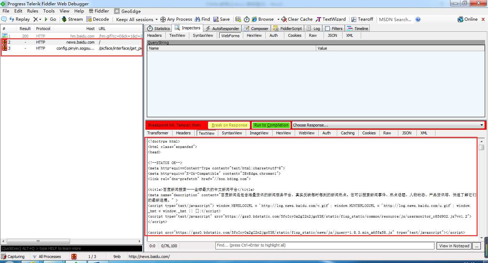Click the Break on Response button
The height and width of the screenshot is (263, 488).
coord(229,125)
